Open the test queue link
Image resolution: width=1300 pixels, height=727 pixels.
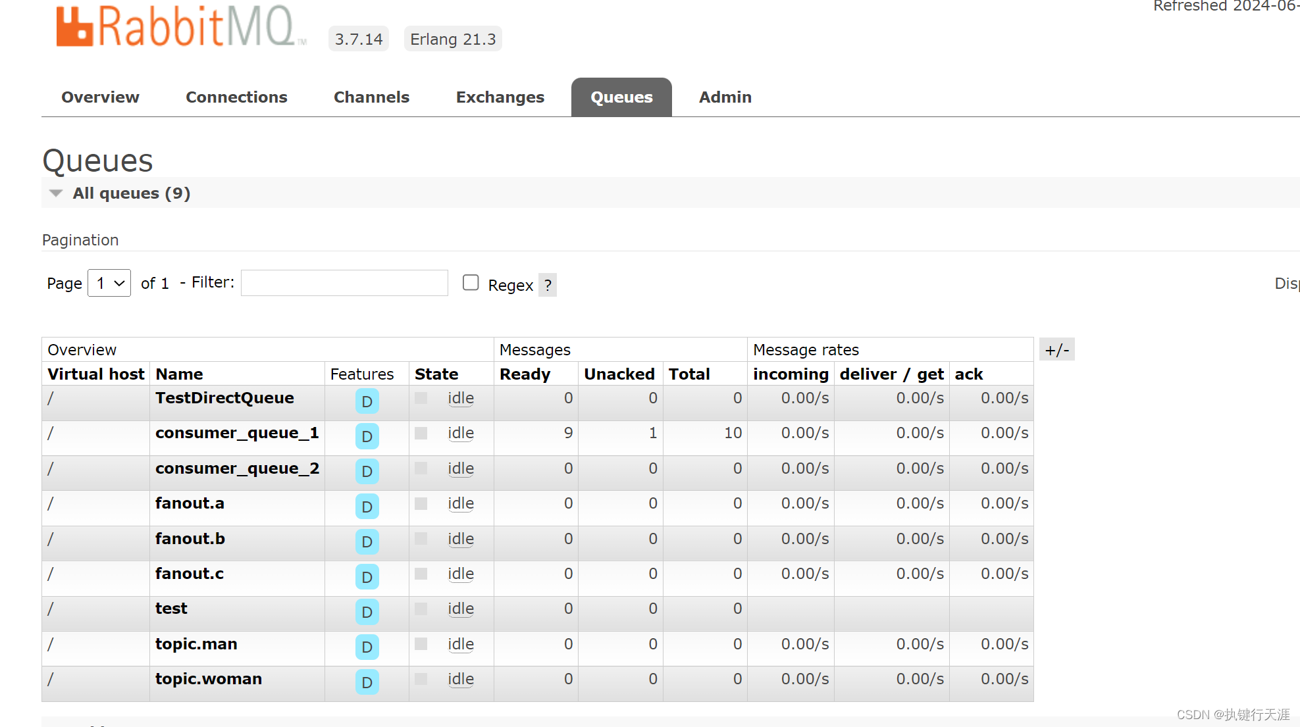[171, 609]
